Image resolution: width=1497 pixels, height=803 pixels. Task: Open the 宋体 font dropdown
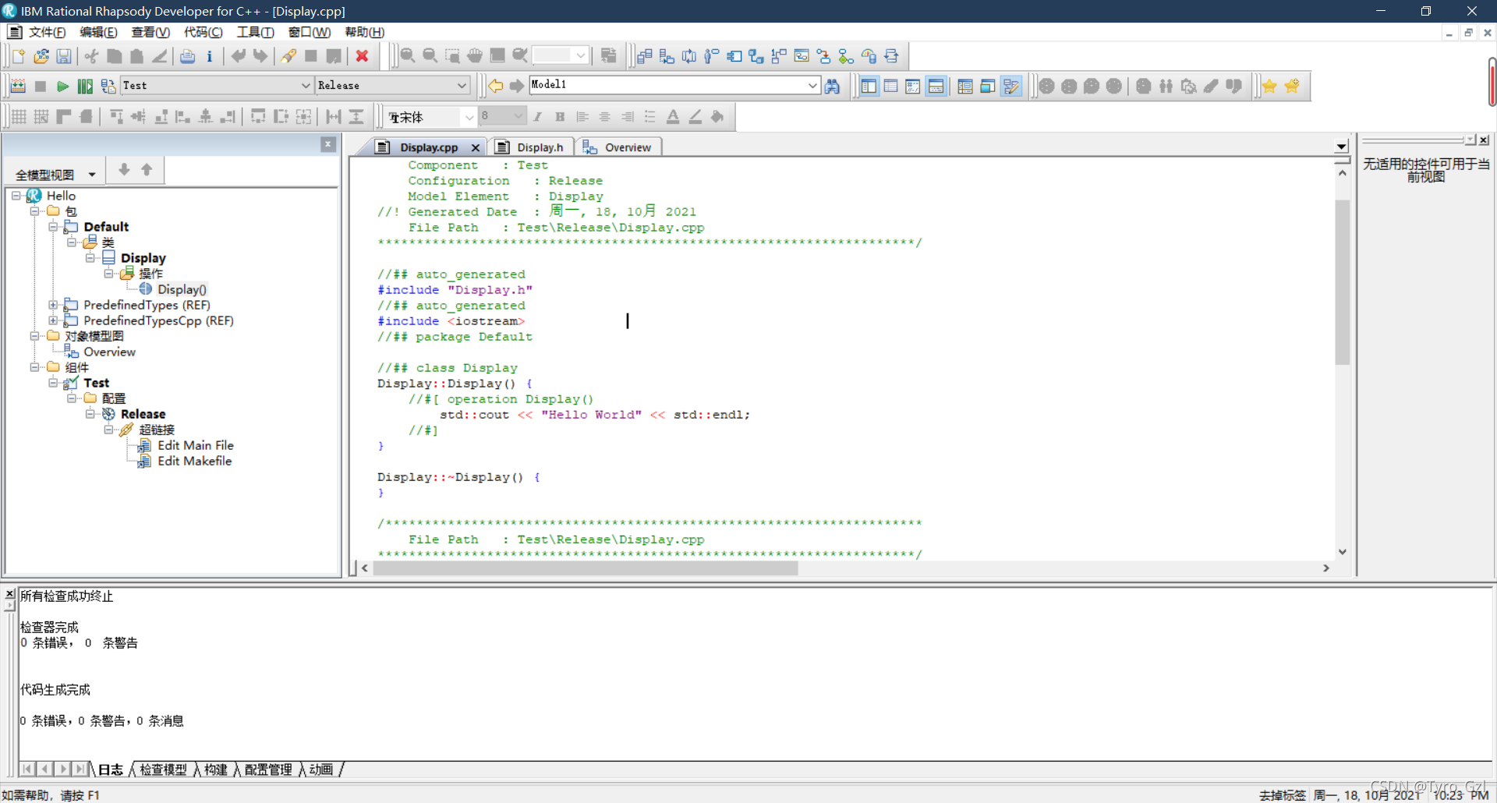pos(469,117)
